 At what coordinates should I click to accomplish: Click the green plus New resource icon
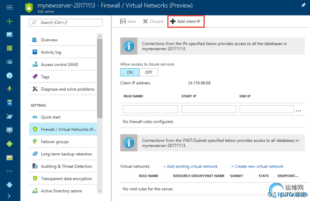[10, 21]
